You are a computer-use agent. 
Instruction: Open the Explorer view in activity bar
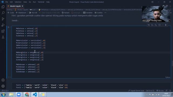tap(3, 7)
